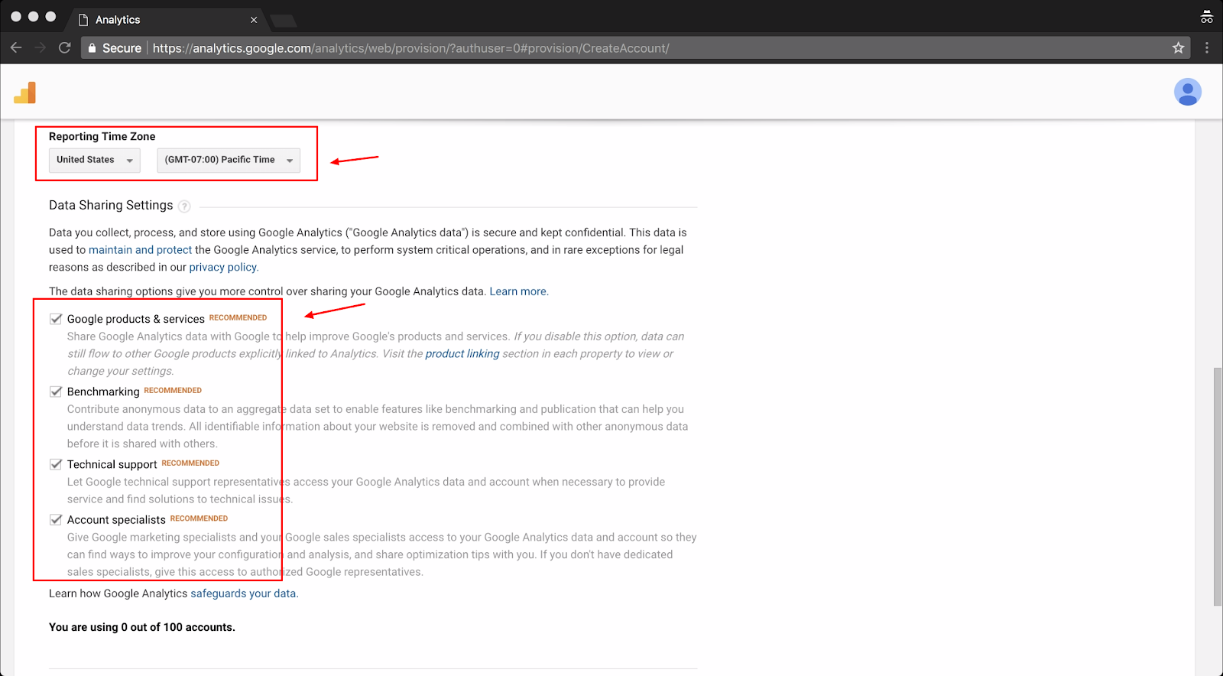Open the Pacific Time zone dropdown
The width and height of the screenshot is (1223, 676).
click(x=229, y=160)
